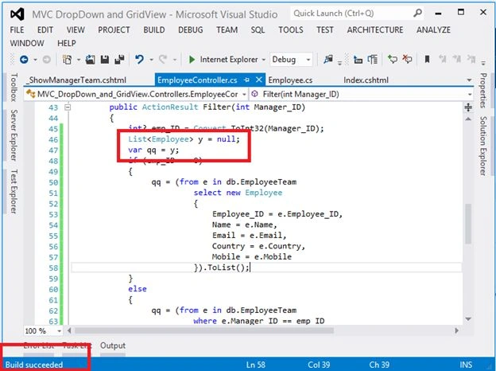Click the Ln 58 status bar entry
Image resolution: width=496 pixels, height=371 pixels.
pos(256,365)
